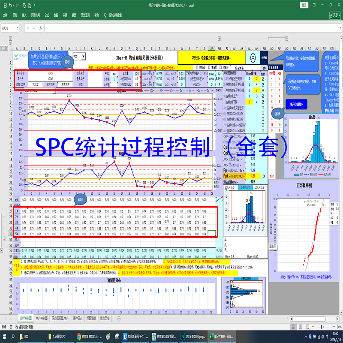Click the cancel X icon in formula bar
343x343 pixels.
pyautogui.click(x=28, y=28)
